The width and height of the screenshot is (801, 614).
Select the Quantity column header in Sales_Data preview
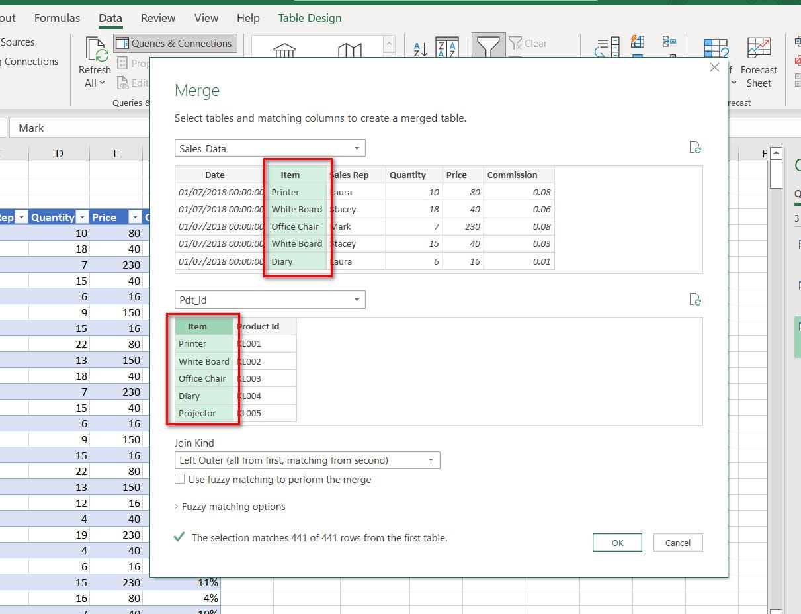[x=407, y=175]
